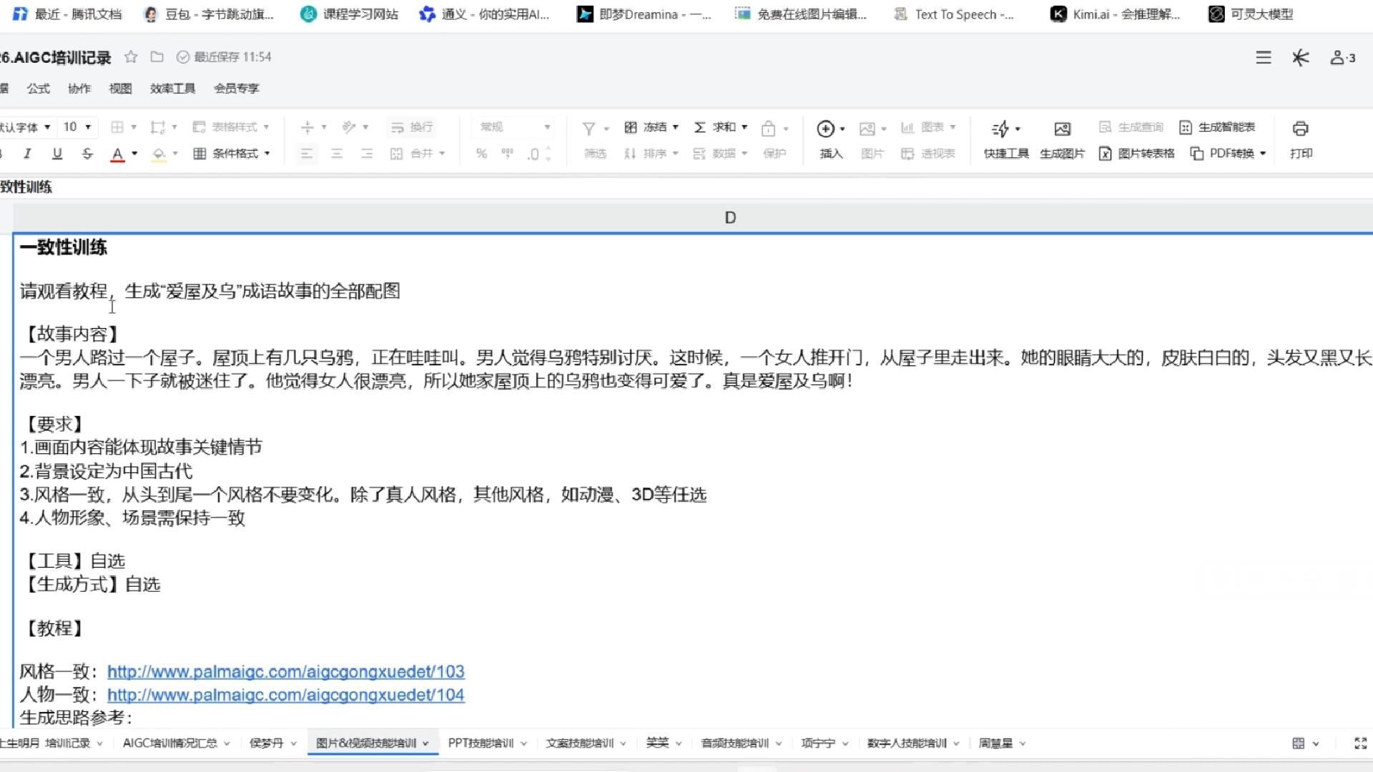Switch to 数字人技能培训 sheet tab
This screenshot has width=1373, height=772.
coord(906,743)
